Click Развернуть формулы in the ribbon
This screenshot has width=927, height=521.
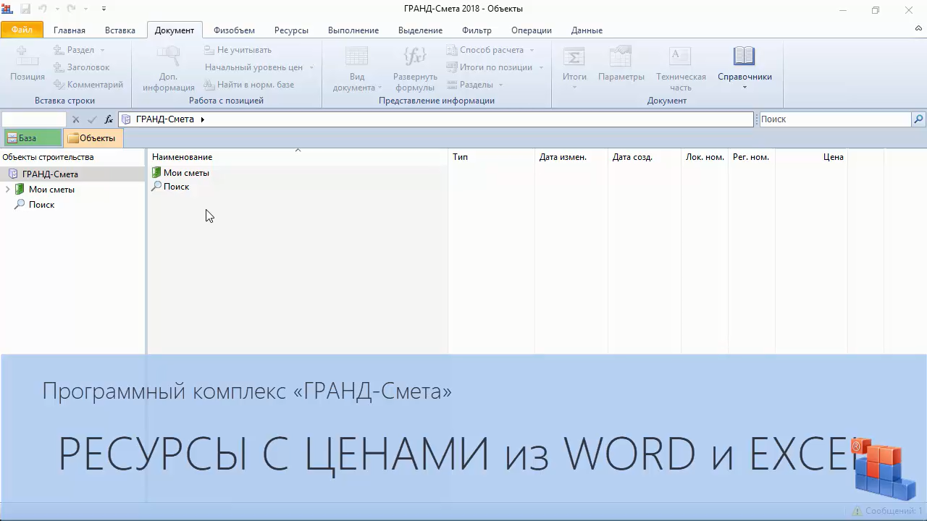pyautogui.click(x=415, y=69)
